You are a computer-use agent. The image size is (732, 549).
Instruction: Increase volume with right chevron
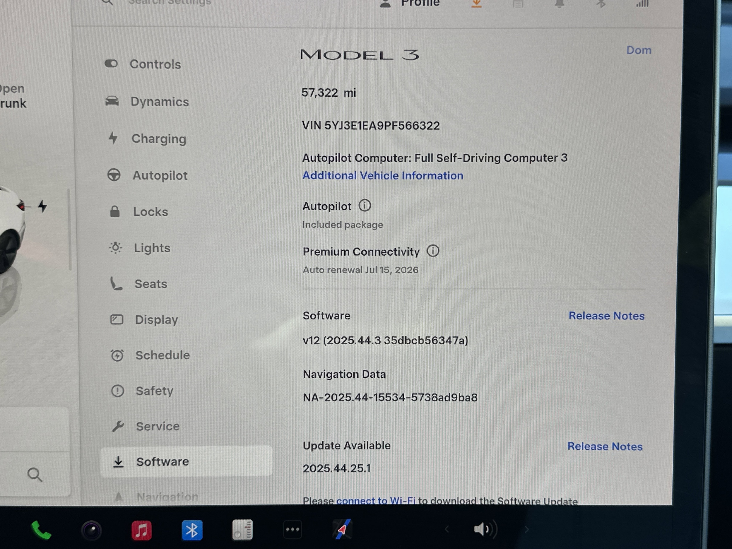point(526,529)
